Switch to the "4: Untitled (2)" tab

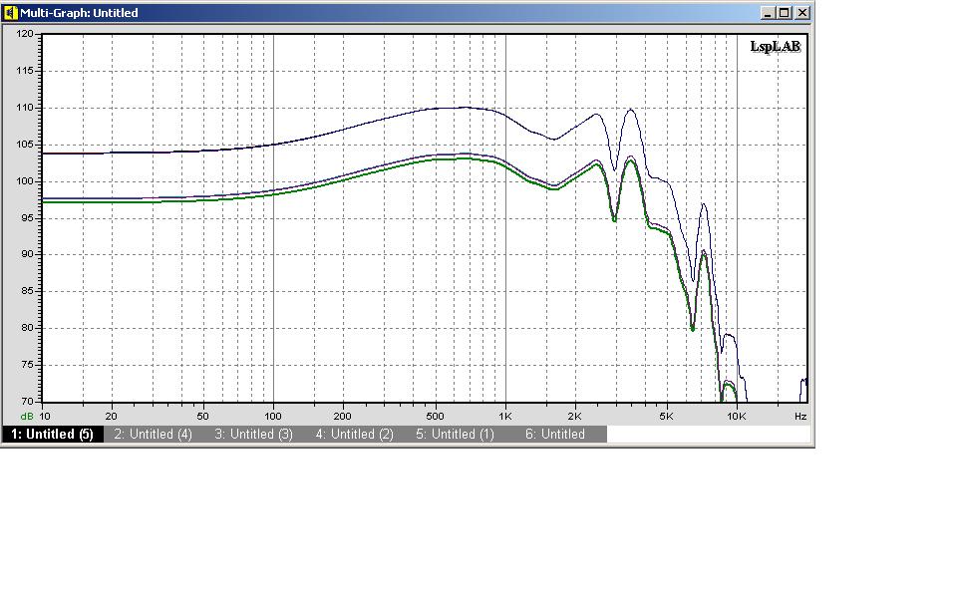pyautogui.click(x=355, y=435)
